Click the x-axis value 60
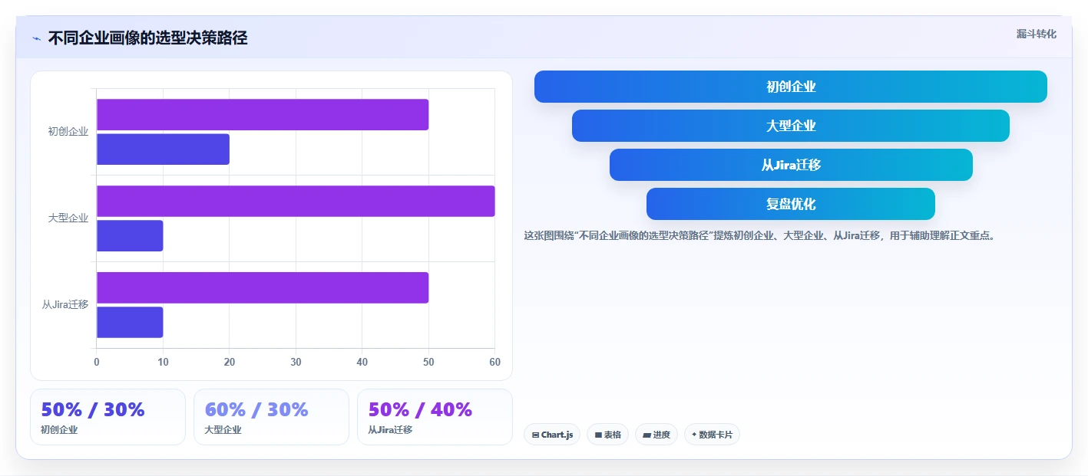This screenshot has height=476, width=1088. (494, 362)
